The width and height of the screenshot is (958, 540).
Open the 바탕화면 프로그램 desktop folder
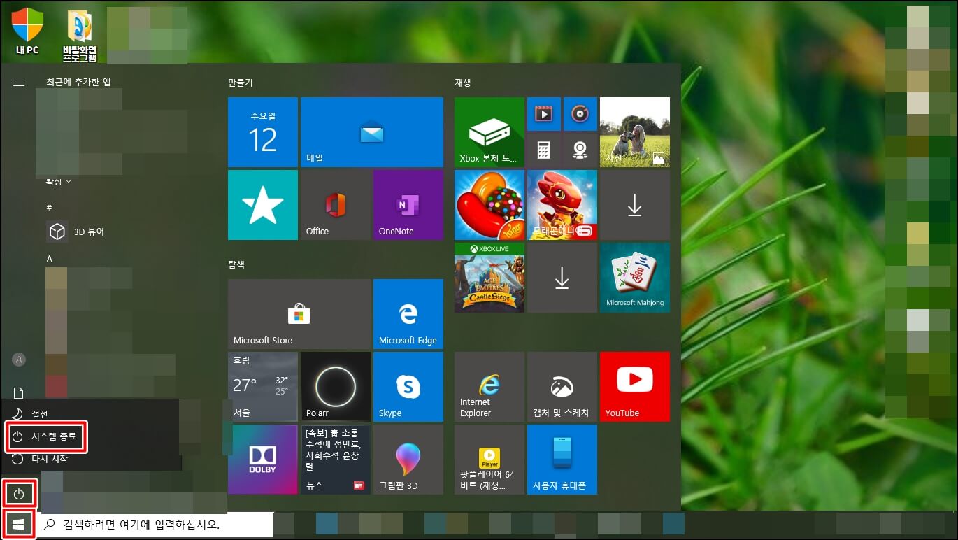(80, 36)
